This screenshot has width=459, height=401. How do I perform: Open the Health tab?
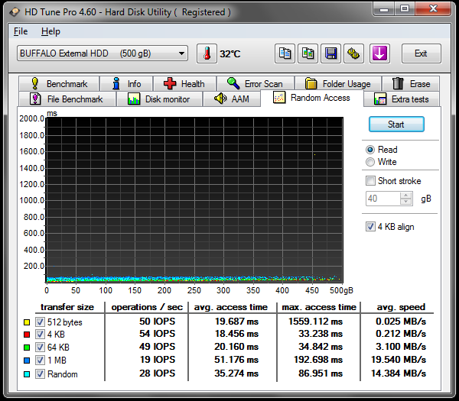184,84
